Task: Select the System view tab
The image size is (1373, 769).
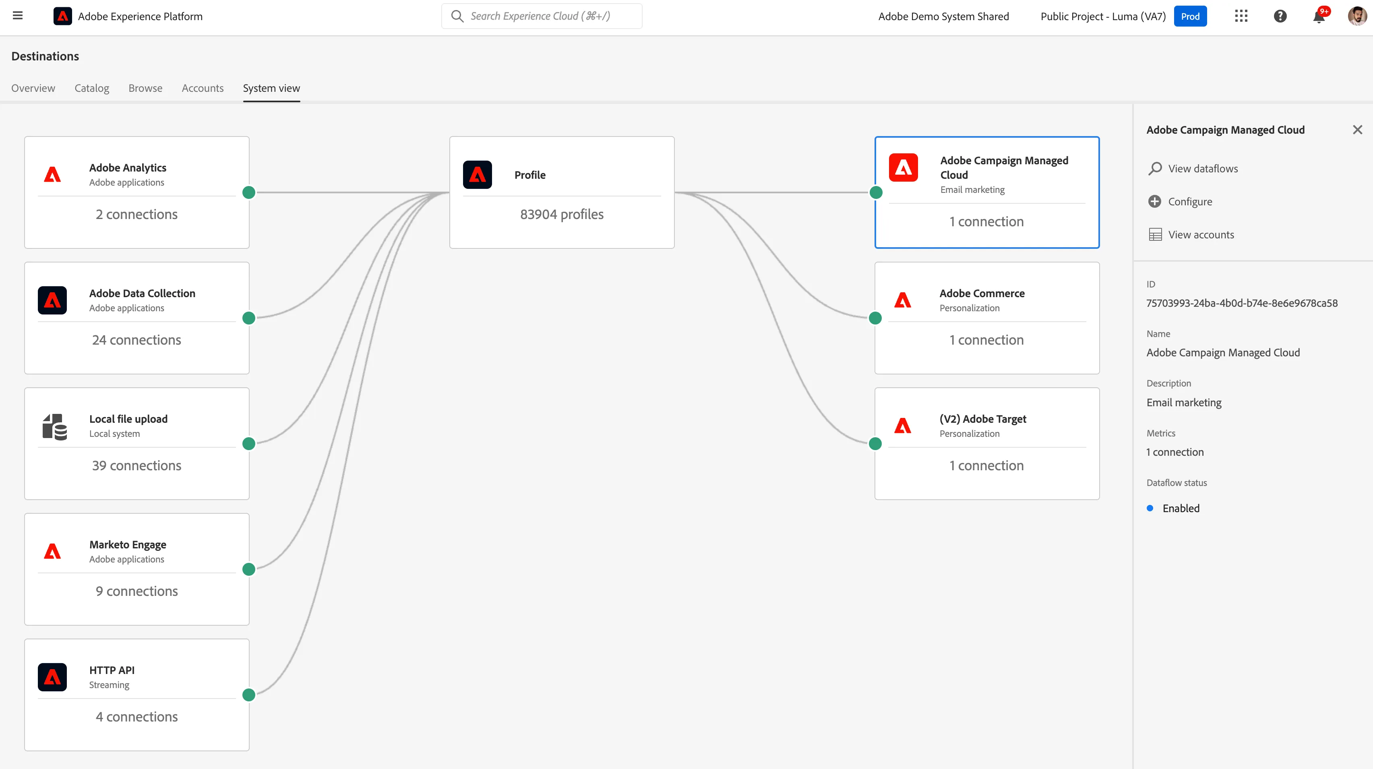Action: (x=271, y=88)
